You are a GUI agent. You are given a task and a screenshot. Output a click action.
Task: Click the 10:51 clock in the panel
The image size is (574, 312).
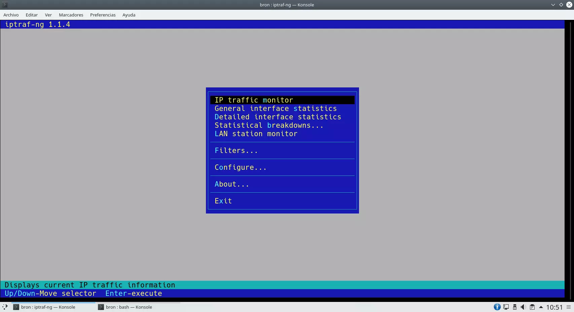tap(554, 307)
